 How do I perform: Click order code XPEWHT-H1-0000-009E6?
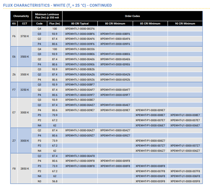click(115, 64)
